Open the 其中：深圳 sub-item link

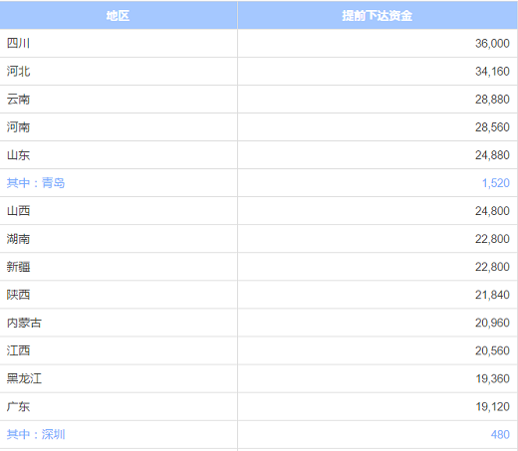pyautogui.click(x=36, y=434)
